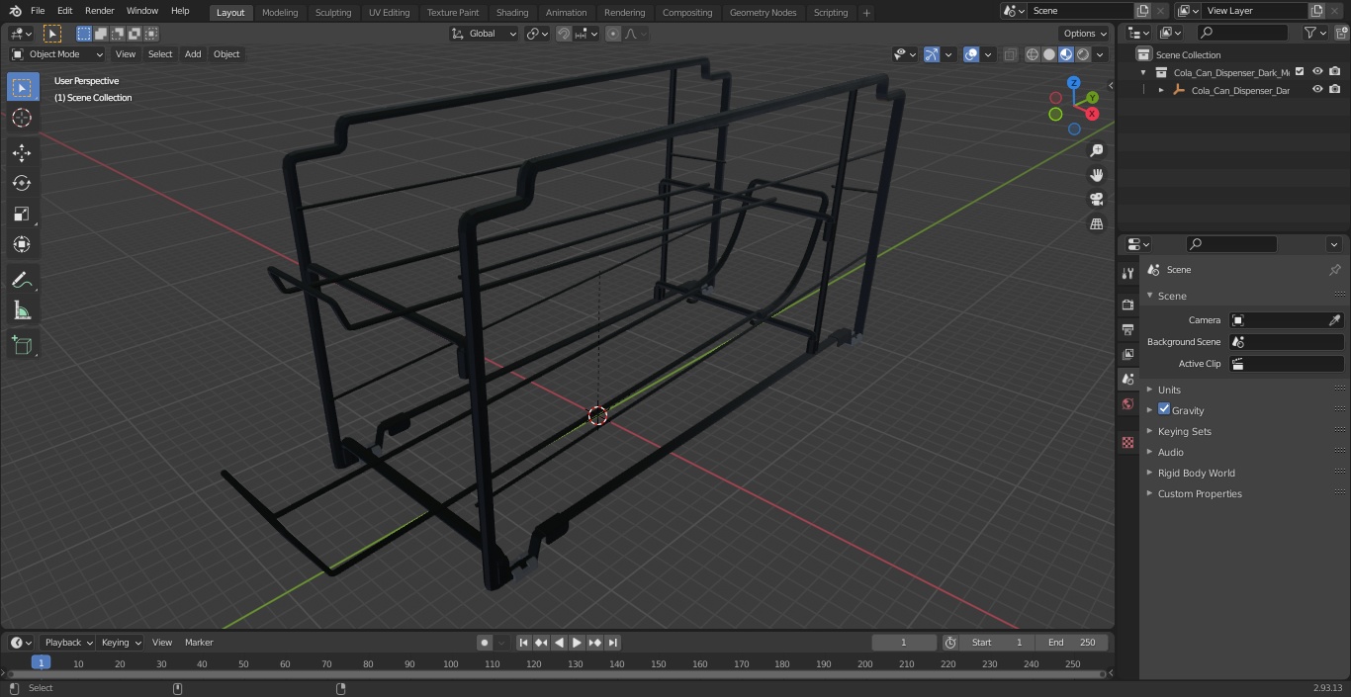The height and width of the screenshot is (697, 1351).
Task: Open the World properties tab
Action: pyautogui.click(x=1127, y=403)
